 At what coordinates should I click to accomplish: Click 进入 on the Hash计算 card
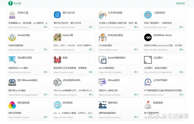(91, 49)
